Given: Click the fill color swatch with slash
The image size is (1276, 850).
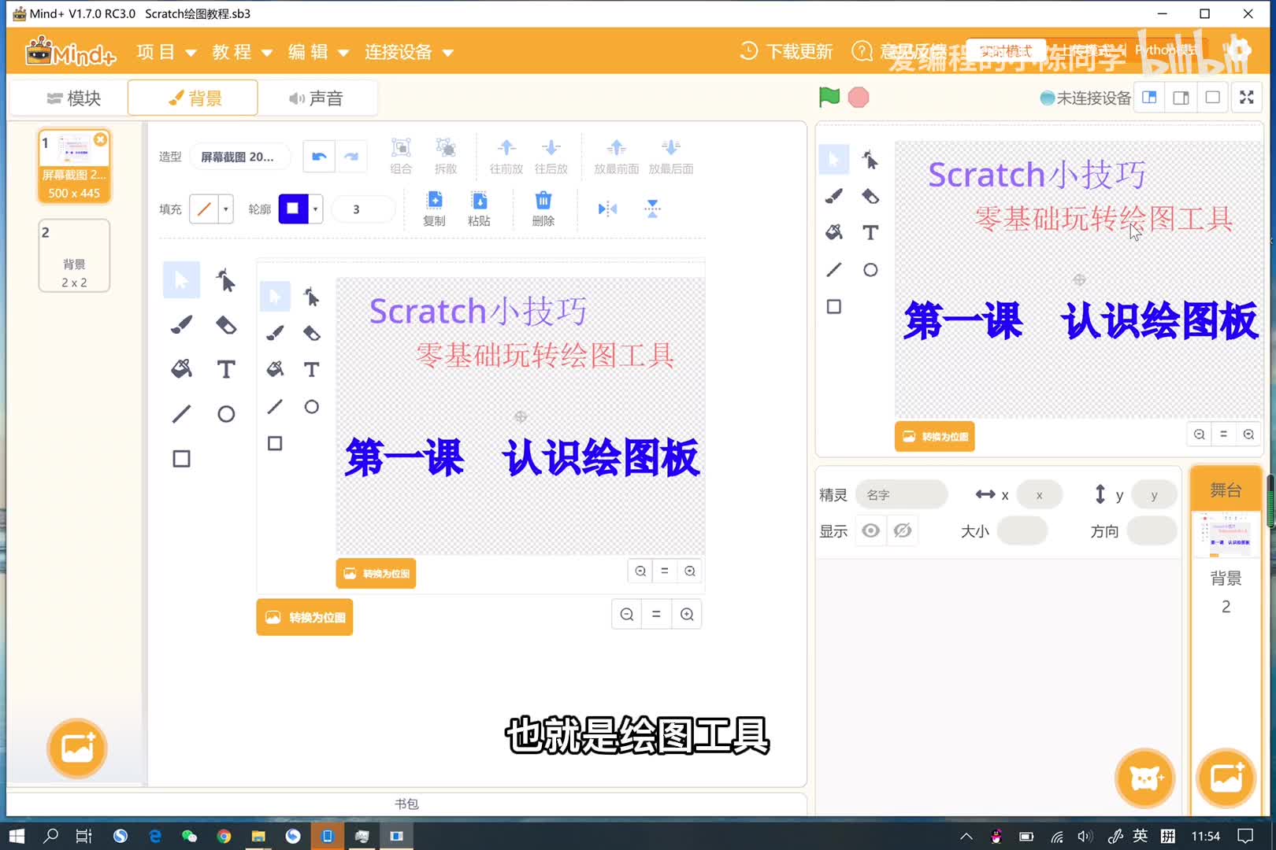Looking at the screenshot, I should pyautogui.click(x=204, y=209).
